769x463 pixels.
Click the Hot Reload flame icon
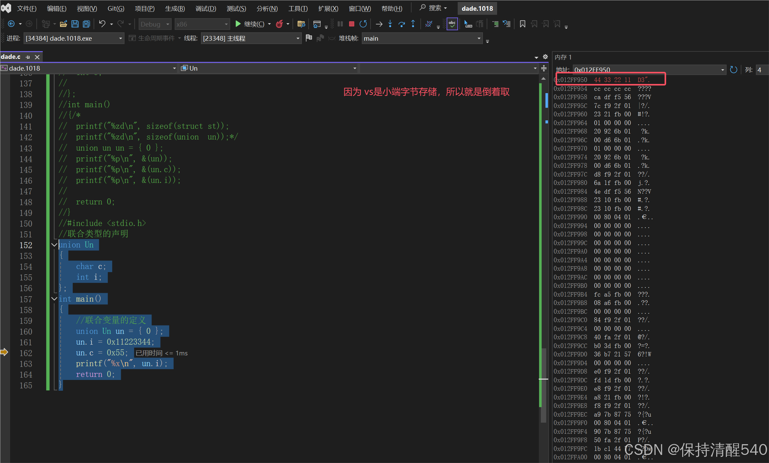click(279, 24)
